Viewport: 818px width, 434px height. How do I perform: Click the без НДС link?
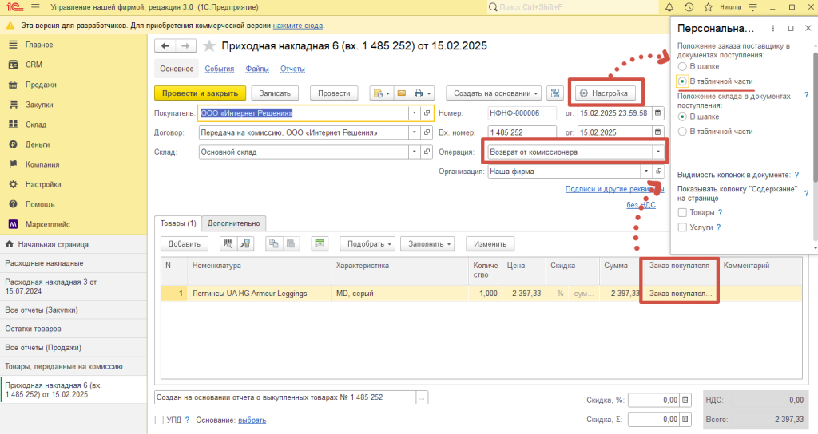click(641, 205)
